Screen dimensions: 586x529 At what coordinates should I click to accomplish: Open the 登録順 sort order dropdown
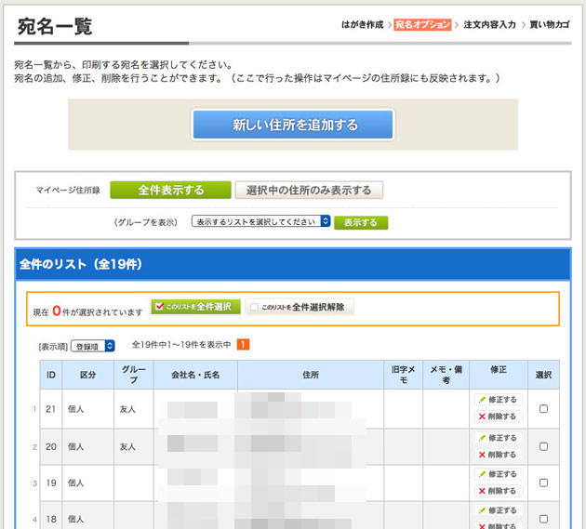click(x=93, y=346)
